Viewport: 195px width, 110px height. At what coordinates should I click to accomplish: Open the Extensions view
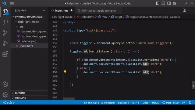click(5, 54)
